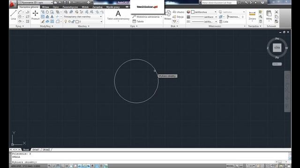This screenshot has height=168, width=300.
Task: Click the layer color square next to 0
Action: (77, 22)
